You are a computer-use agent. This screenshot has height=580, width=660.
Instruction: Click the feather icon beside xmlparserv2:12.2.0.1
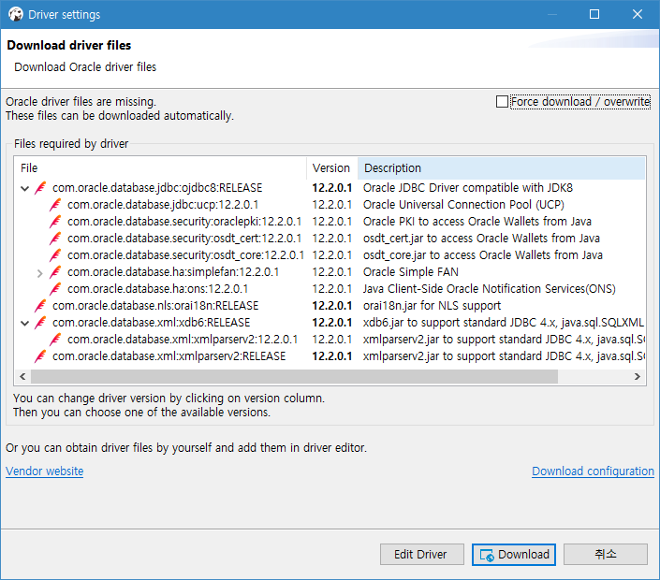pos(55,339)
